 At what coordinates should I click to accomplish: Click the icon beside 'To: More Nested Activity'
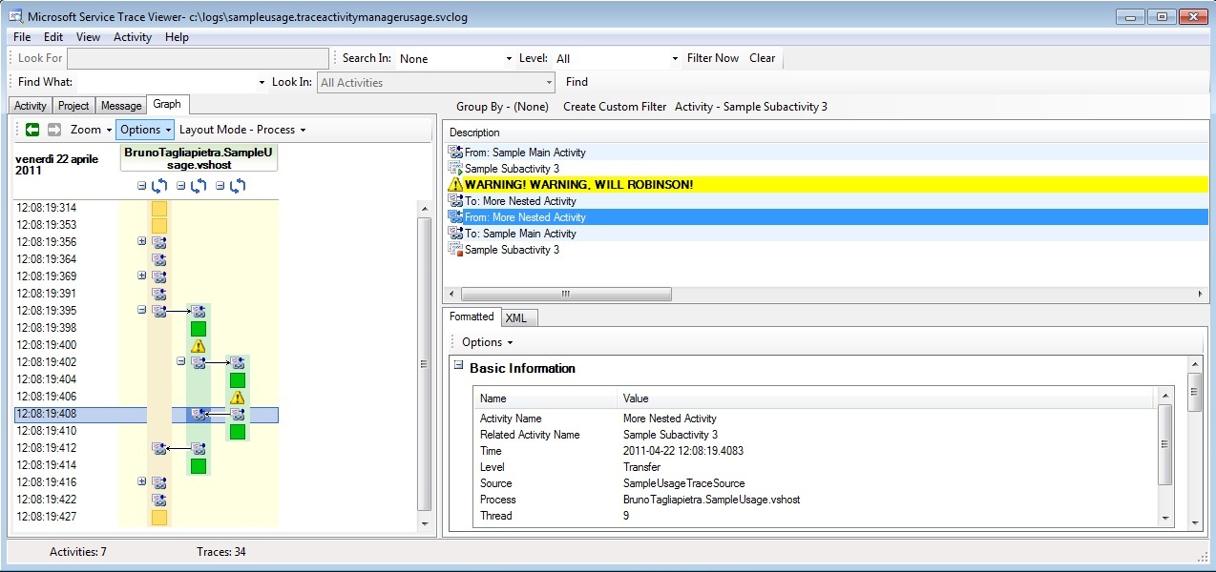(455, 201)
